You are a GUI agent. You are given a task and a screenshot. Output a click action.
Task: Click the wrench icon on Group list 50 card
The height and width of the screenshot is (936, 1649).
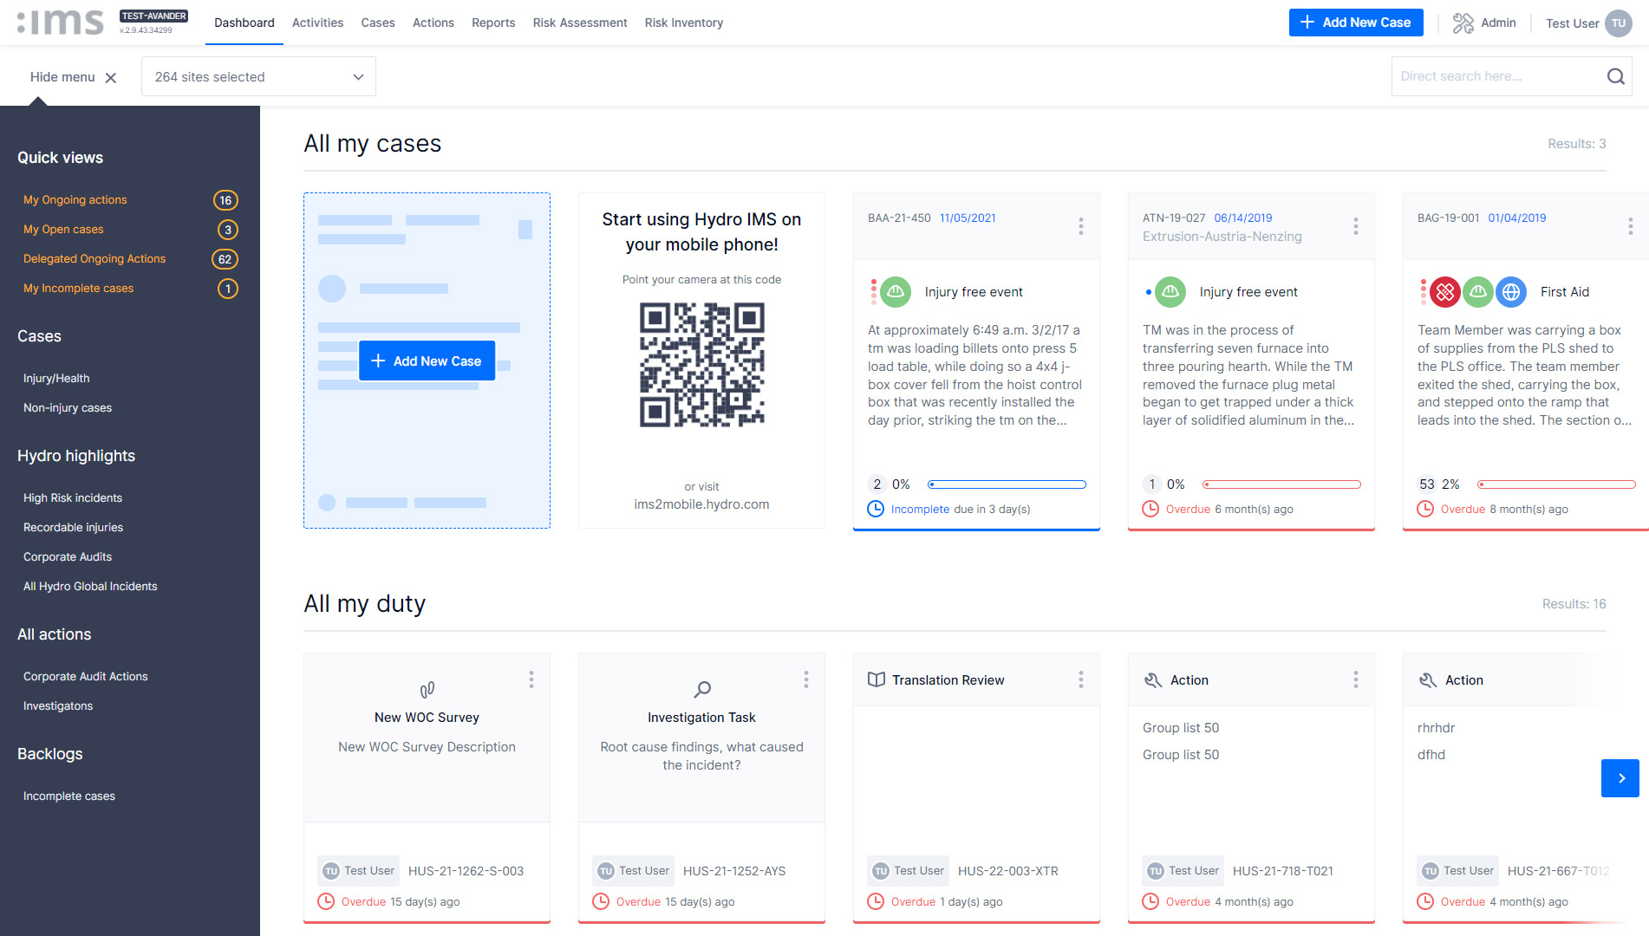coord(1153,680)
